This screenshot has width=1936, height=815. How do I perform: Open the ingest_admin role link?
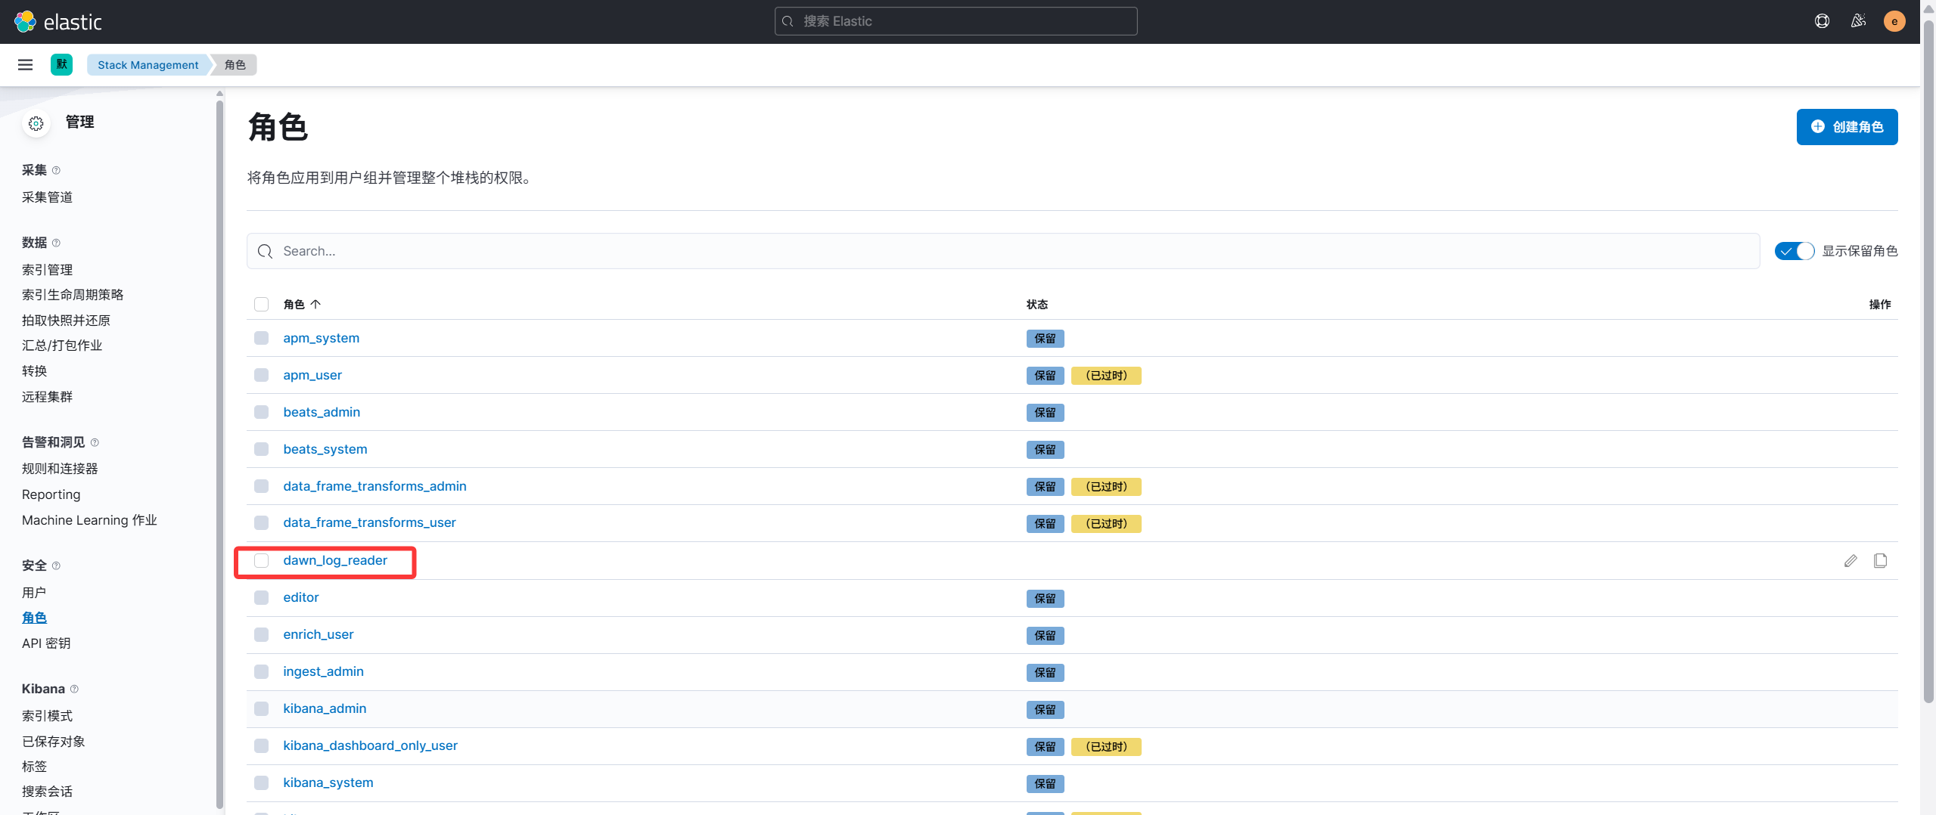coord(323,672)
